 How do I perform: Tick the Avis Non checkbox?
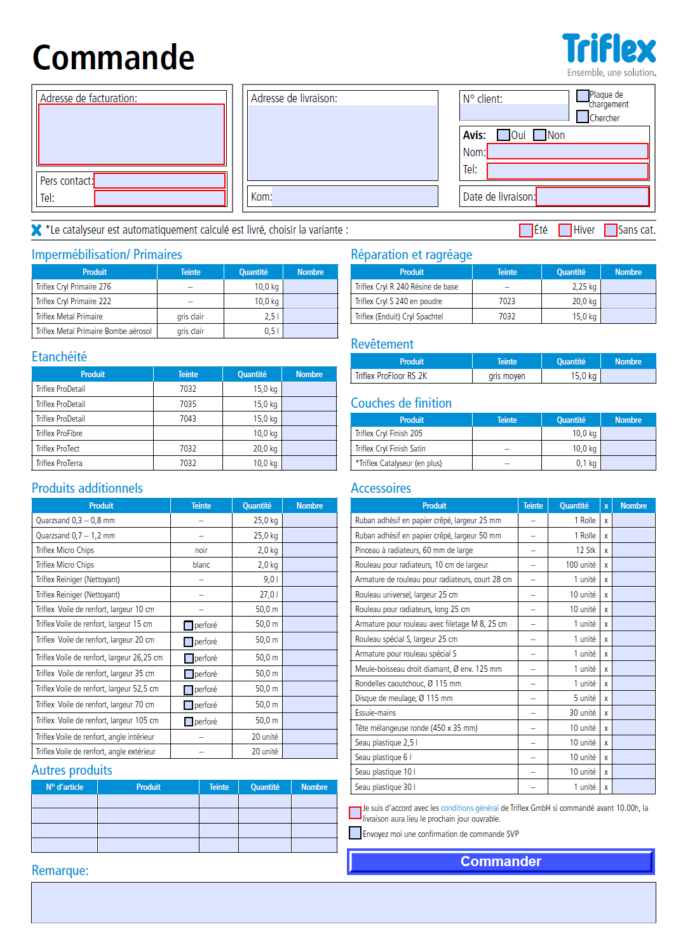point(540,135)
